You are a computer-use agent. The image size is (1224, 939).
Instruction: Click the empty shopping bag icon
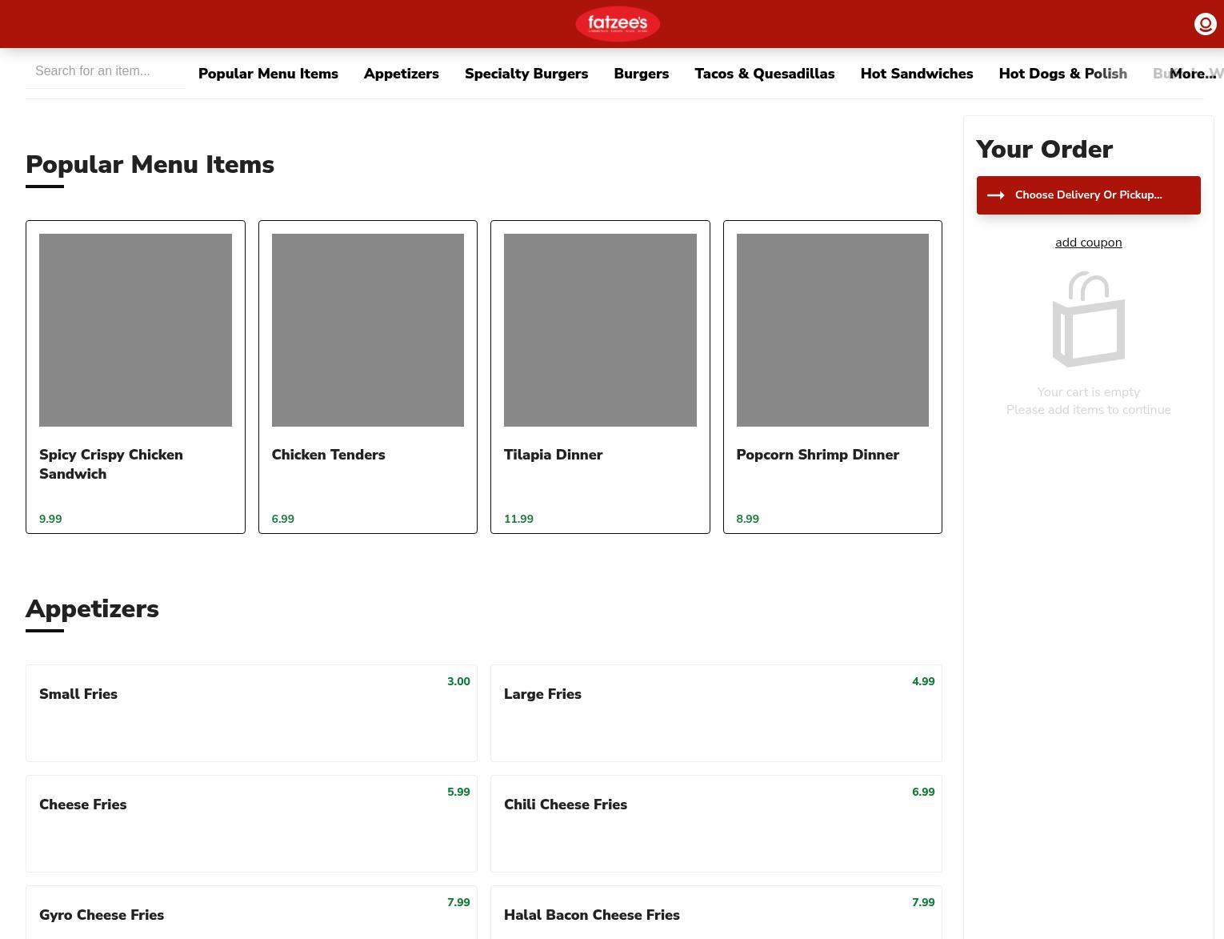[1088, 319]
